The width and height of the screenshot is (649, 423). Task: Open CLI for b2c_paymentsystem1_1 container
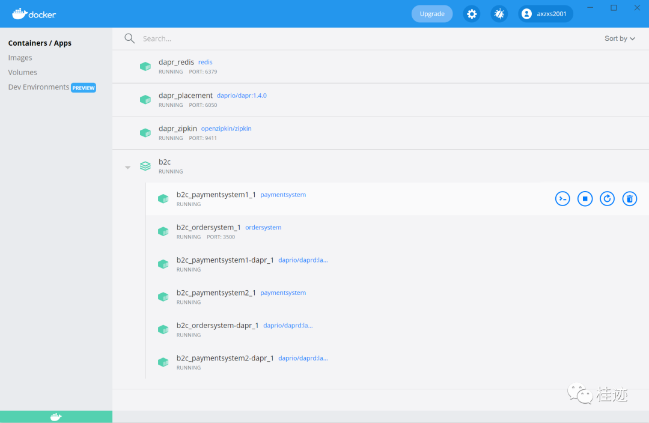click(562, 199)
